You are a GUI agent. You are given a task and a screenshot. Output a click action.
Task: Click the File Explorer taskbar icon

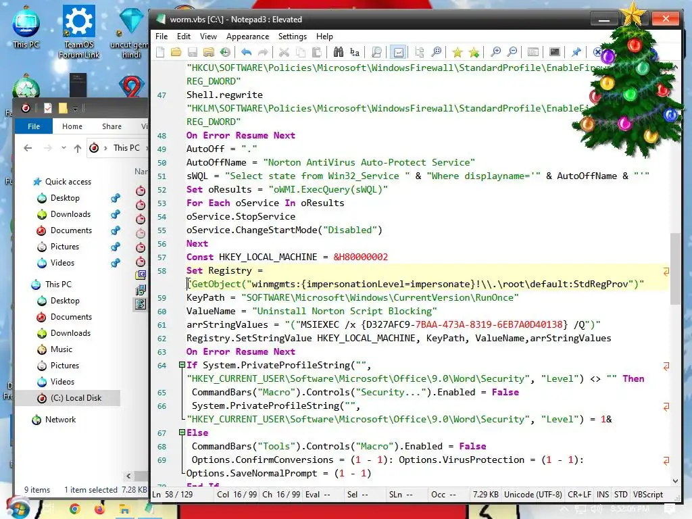[124, 510]
